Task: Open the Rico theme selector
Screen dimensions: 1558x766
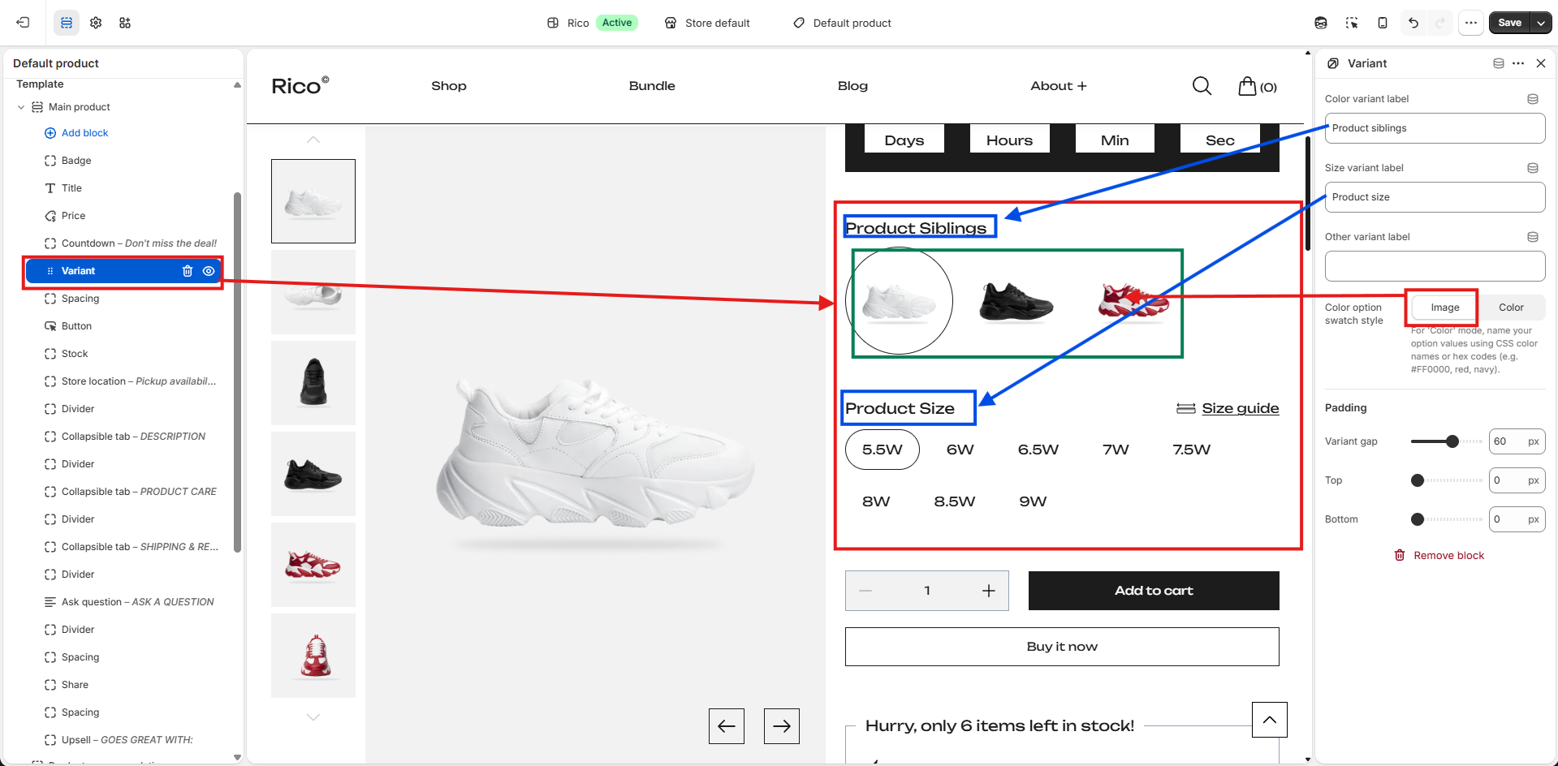Action: pos(592,23)
